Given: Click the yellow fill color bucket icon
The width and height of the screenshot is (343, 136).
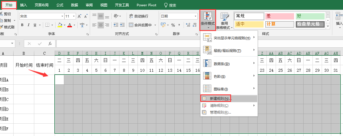Looking at the screenshot, I should point(60,25).
